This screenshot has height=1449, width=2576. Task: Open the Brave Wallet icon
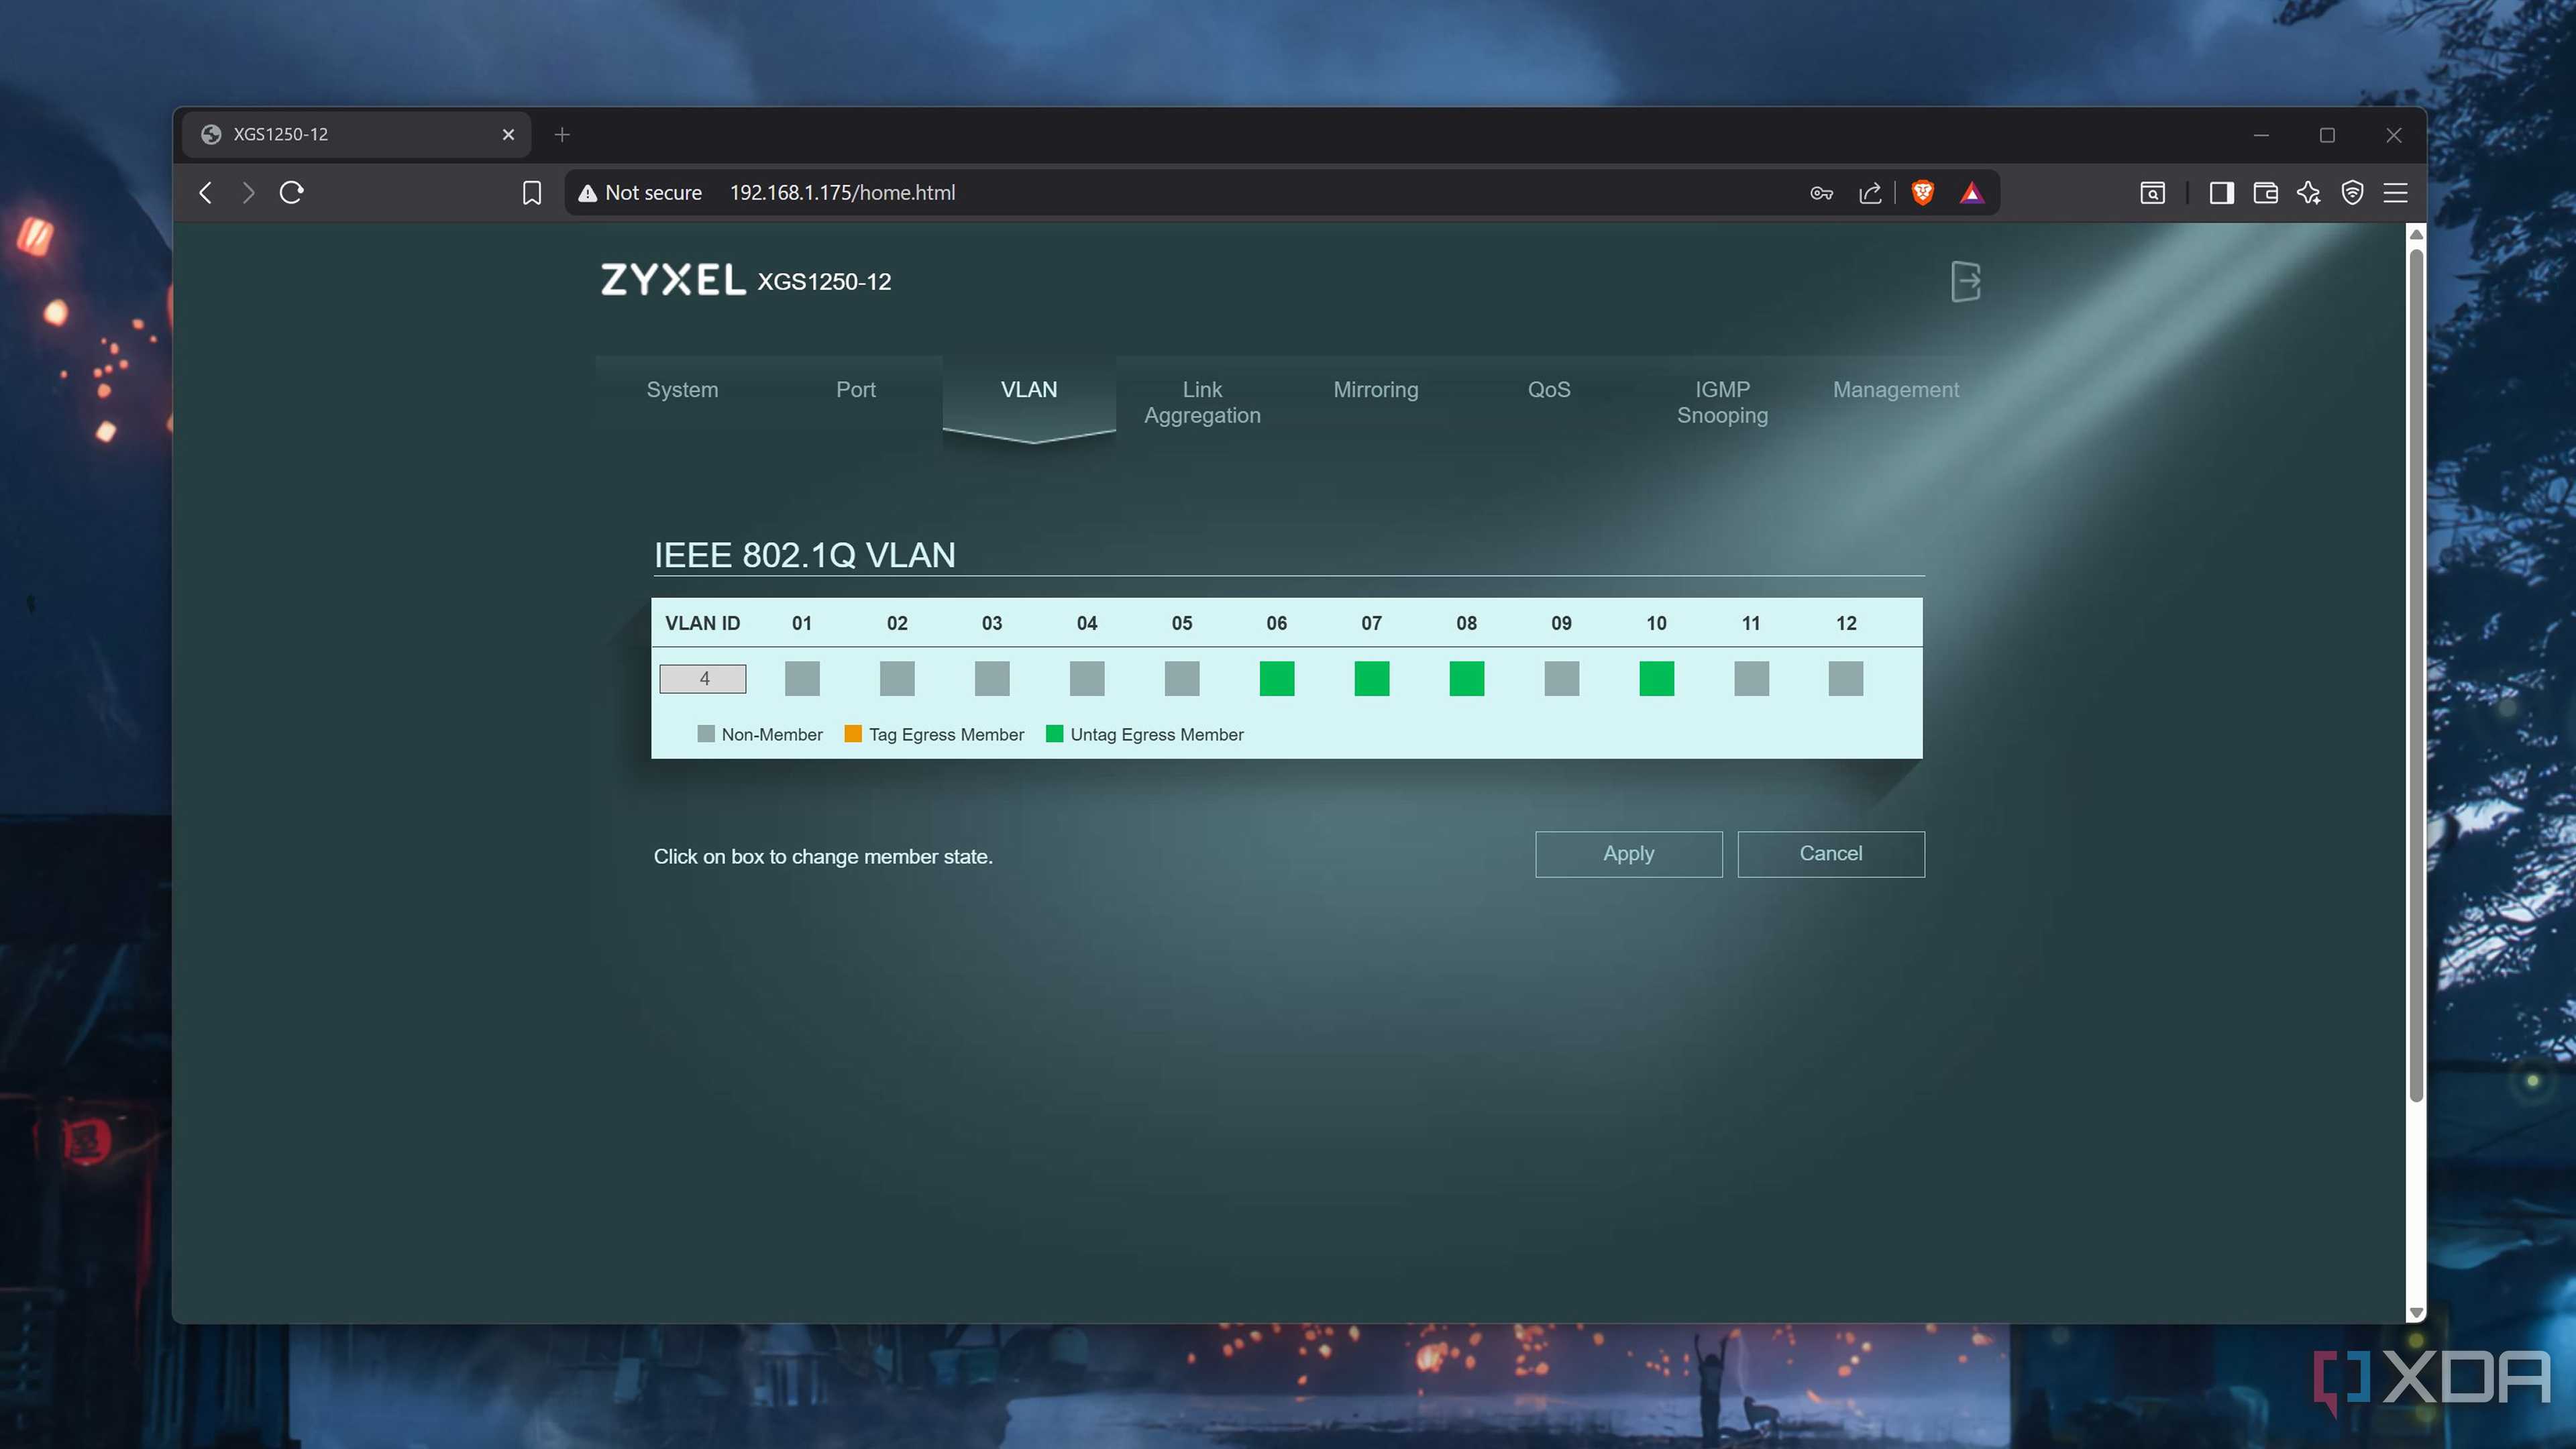click(2265, 193)
